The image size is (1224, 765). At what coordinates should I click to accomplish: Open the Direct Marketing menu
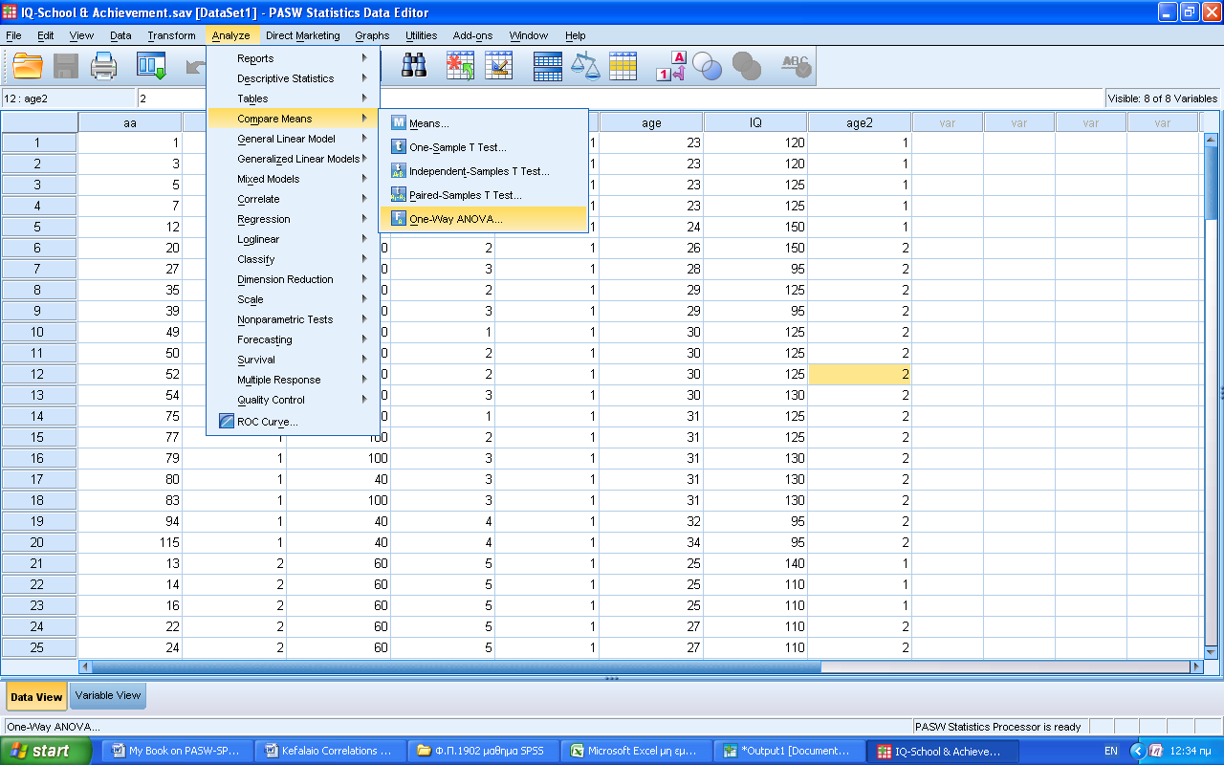[302, 35]
